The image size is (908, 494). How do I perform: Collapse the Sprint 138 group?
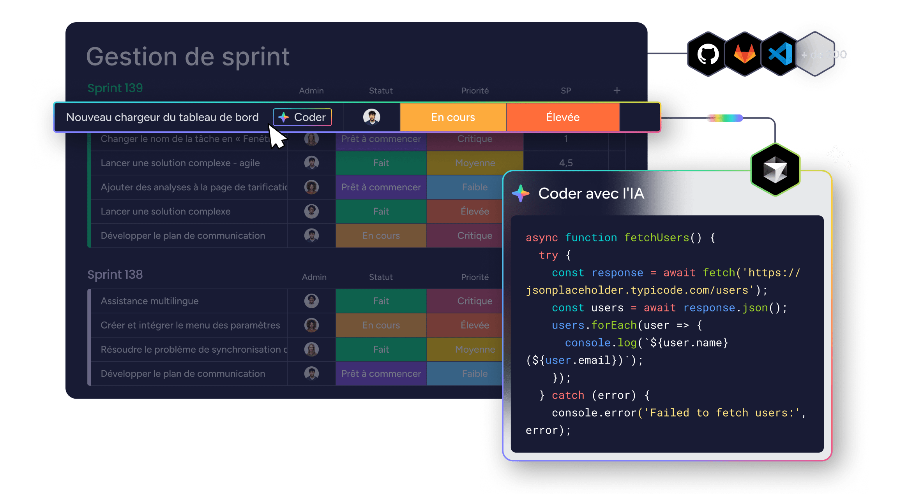click(x=115, y=274)
